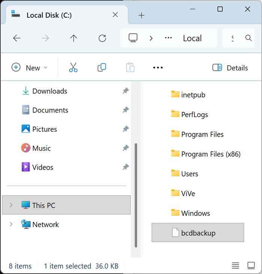Open the New item dropdown
The image size is (262, 274).
(30, 68)
